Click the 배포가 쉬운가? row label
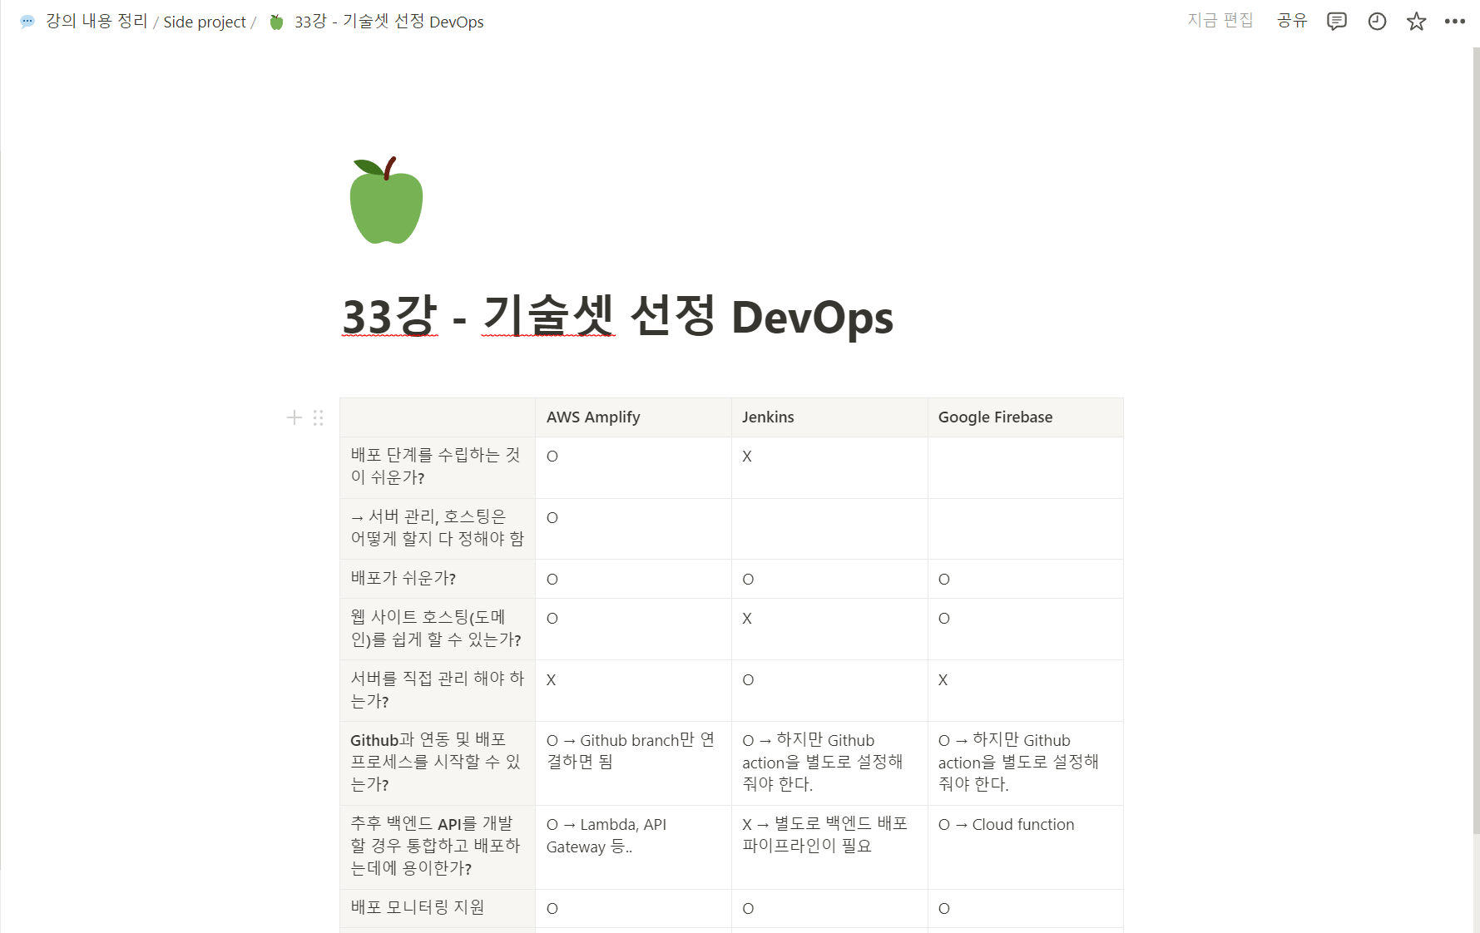Viewport: 1480px width, 933px height. pyautogui.click(x=438, y=579)
